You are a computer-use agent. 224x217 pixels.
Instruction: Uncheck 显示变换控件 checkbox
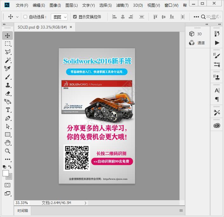(x=75, y=17)
